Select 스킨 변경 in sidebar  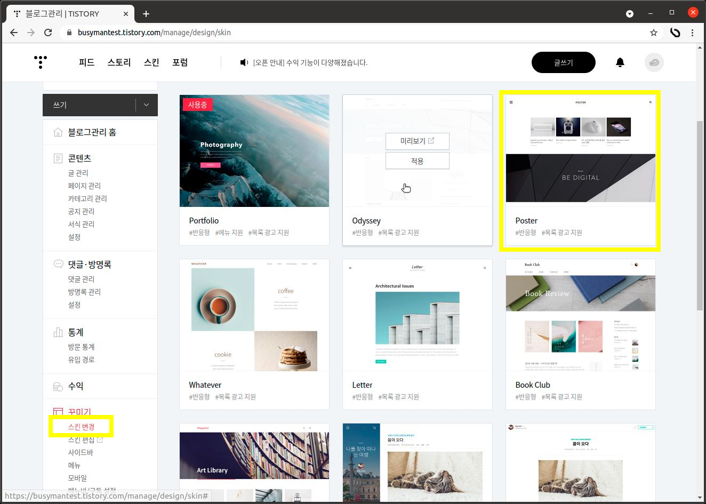(x=81, y=427)
